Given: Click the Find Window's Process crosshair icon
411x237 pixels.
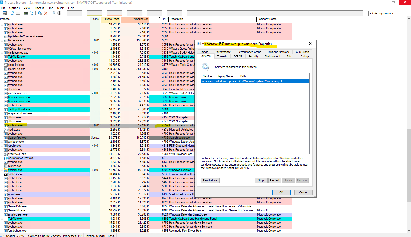Looking at the screenshot, I should click(x=59, y=13).
